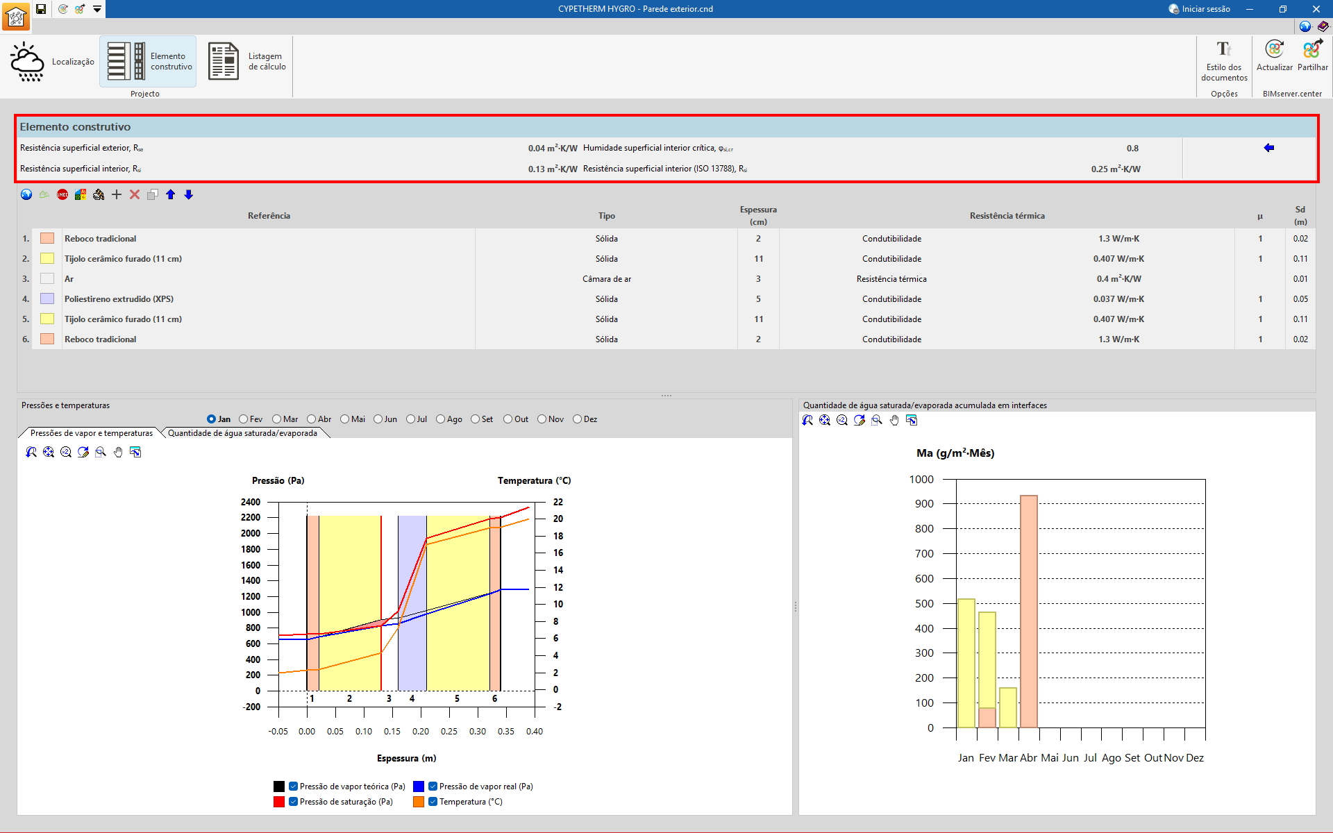Switch to Quantidade de água saturada/evaporada tab
Screen dimensions: 1333x833
click(242, 433)
